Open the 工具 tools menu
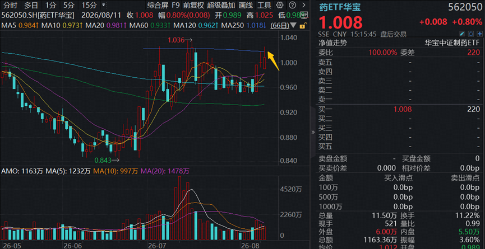This screenshot has height=249, width=485. coord(264,5)
